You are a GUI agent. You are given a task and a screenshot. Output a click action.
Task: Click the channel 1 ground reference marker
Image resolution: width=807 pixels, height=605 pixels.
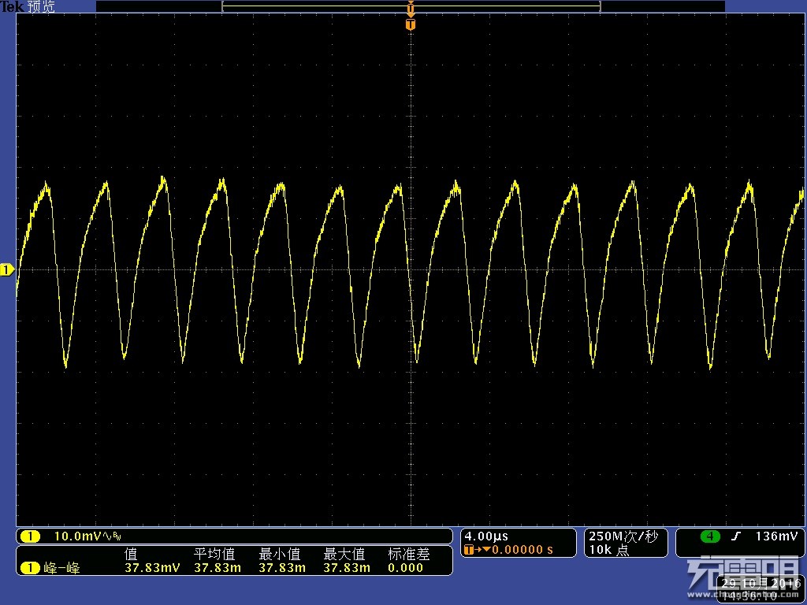pos(7,270)
